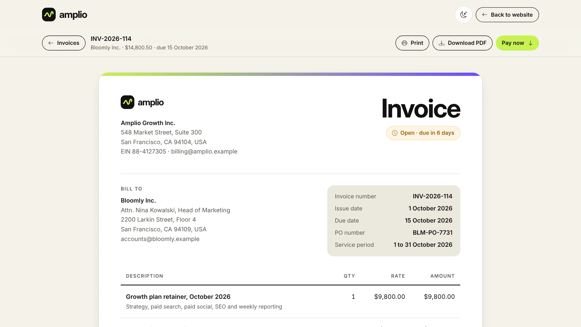Viewport: 581px width, 327px height.
Task: Click the clock icon in status badge
Action: [x=395, y=133]
